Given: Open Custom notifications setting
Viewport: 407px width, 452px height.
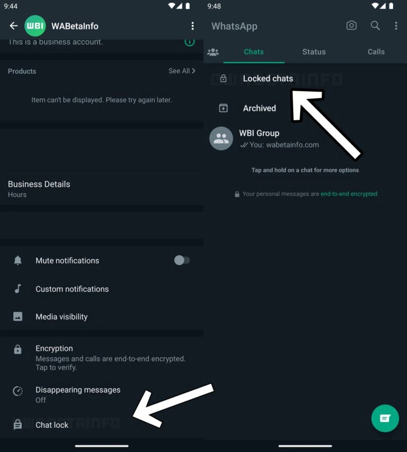Looking at the screenshot, I should tap(72, 289).
